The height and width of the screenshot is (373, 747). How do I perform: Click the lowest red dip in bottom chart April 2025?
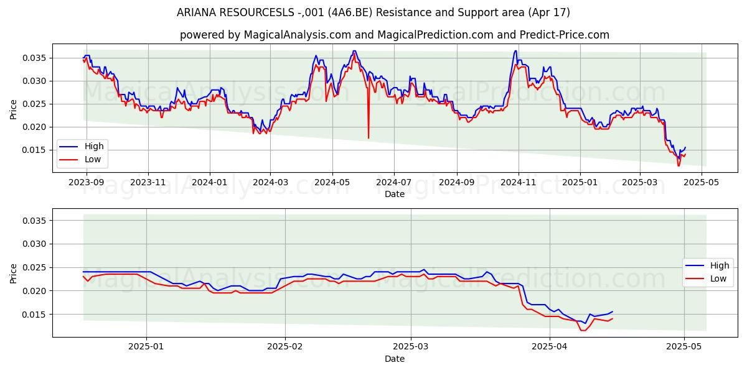tap(583, 330)
